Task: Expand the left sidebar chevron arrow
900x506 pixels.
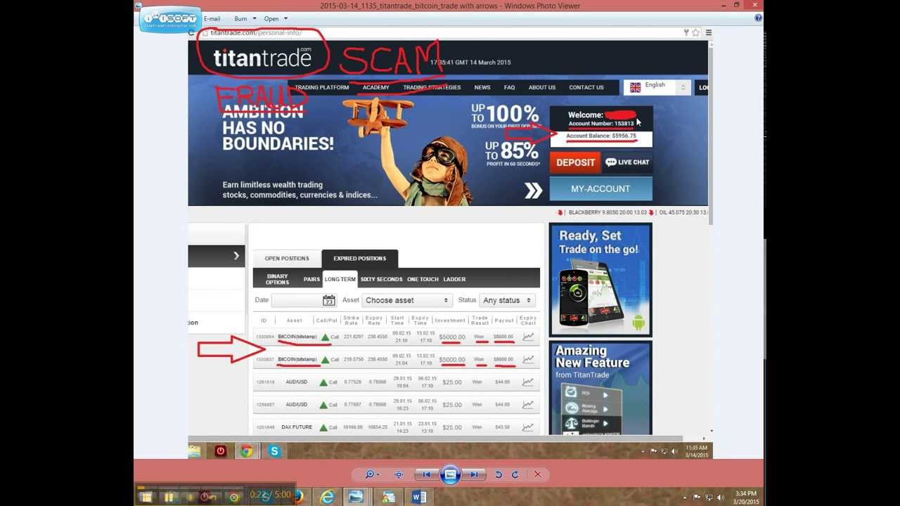Action: pos(236,256)
